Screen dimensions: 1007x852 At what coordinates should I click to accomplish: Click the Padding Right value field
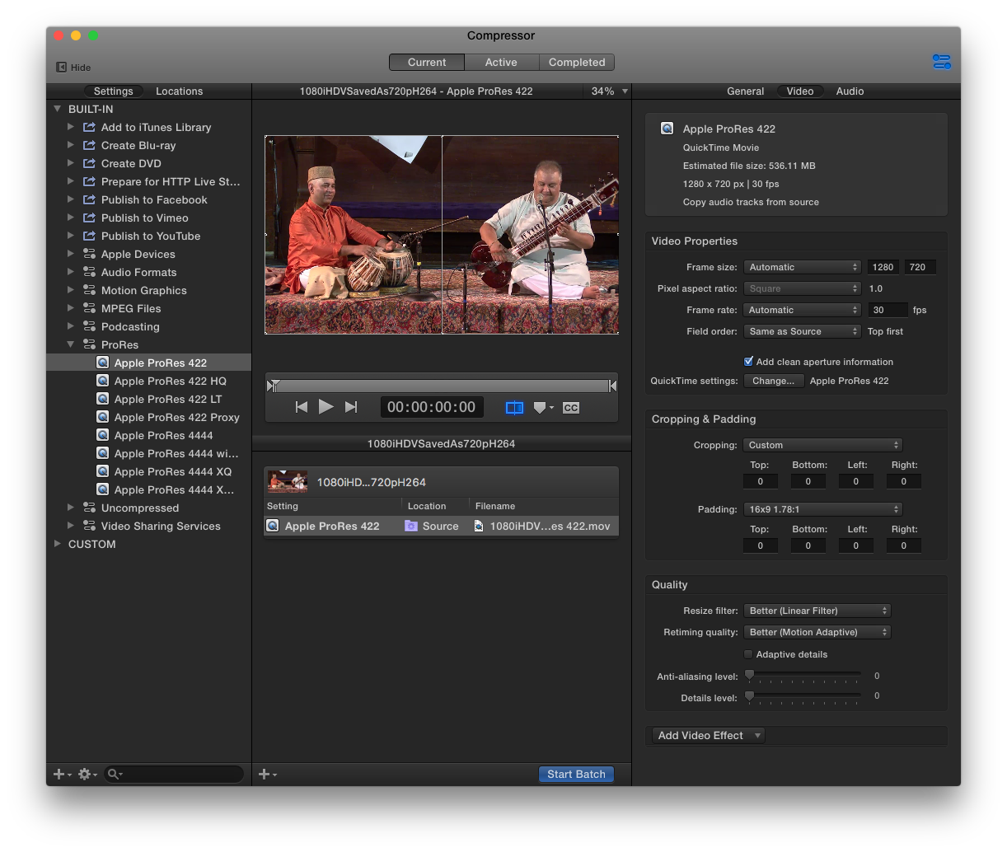pos(904,545)
